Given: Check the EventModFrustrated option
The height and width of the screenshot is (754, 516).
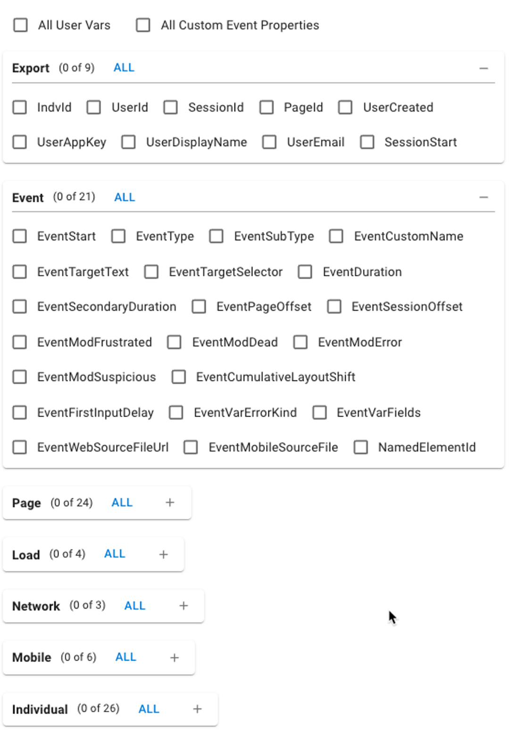Looking at the screenshot, I should tap(20, 342).
